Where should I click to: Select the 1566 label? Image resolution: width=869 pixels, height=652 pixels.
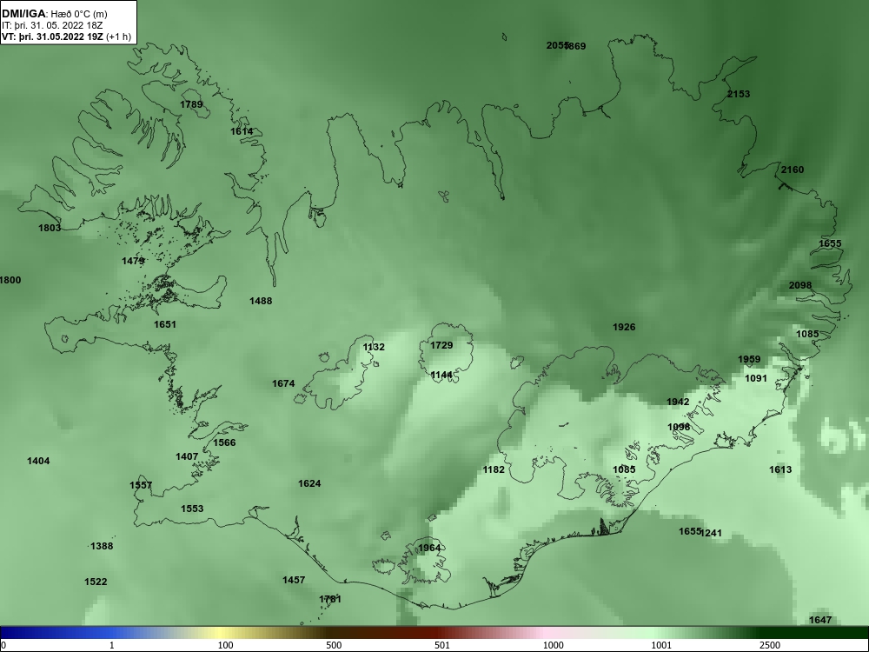coord(224,442)
